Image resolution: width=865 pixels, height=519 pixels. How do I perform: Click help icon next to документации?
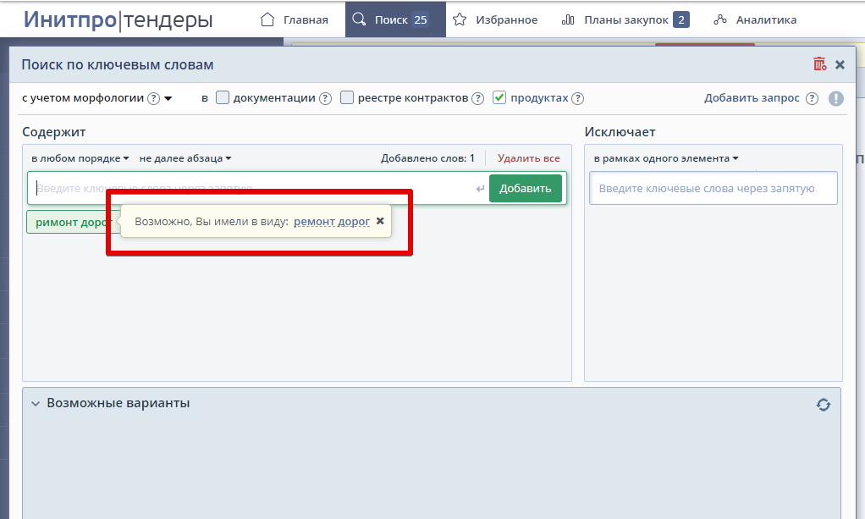[x=326, y=98]
